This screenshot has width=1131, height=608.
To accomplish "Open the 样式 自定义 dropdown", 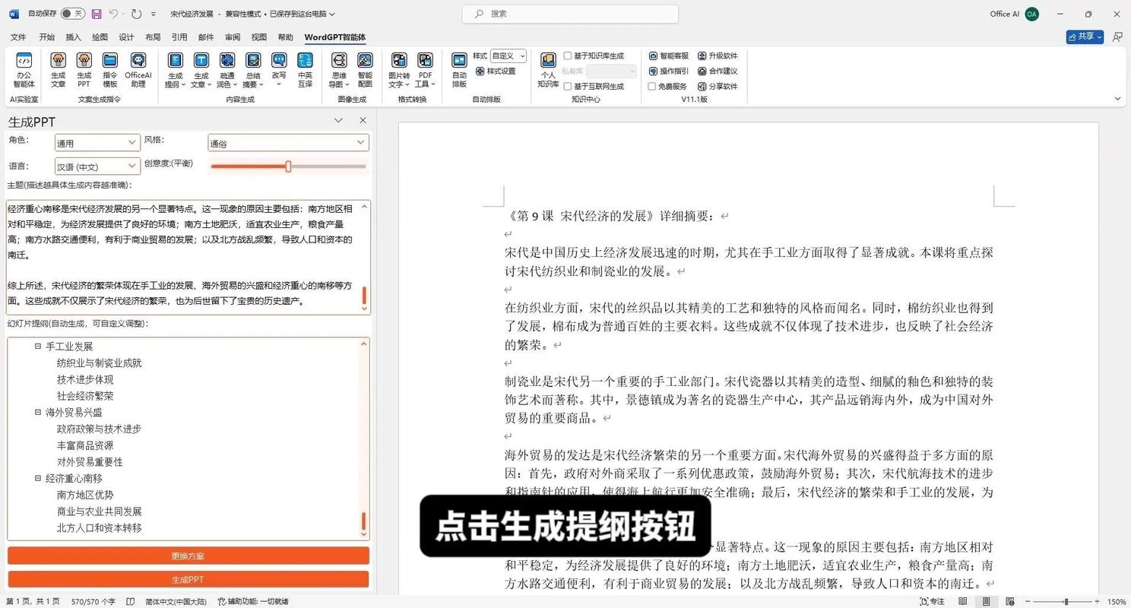I will (x=508, y=55).
